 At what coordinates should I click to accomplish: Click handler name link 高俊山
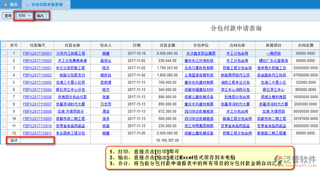tap(106, 61)
